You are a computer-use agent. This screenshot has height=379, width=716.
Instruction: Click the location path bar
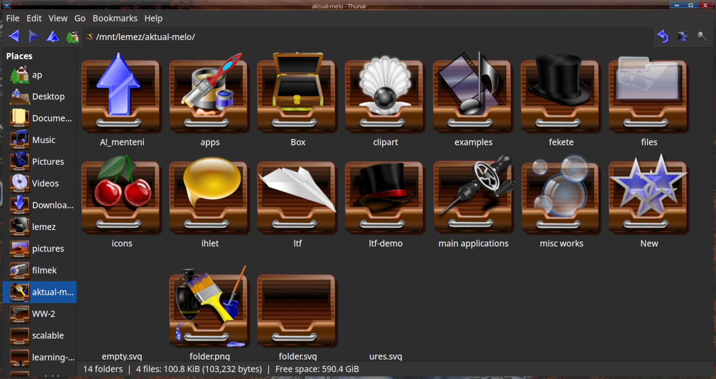coord(368,37)
